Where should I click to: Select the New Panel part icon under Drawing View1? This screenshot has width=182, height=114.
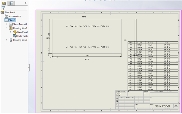[15, 32]
